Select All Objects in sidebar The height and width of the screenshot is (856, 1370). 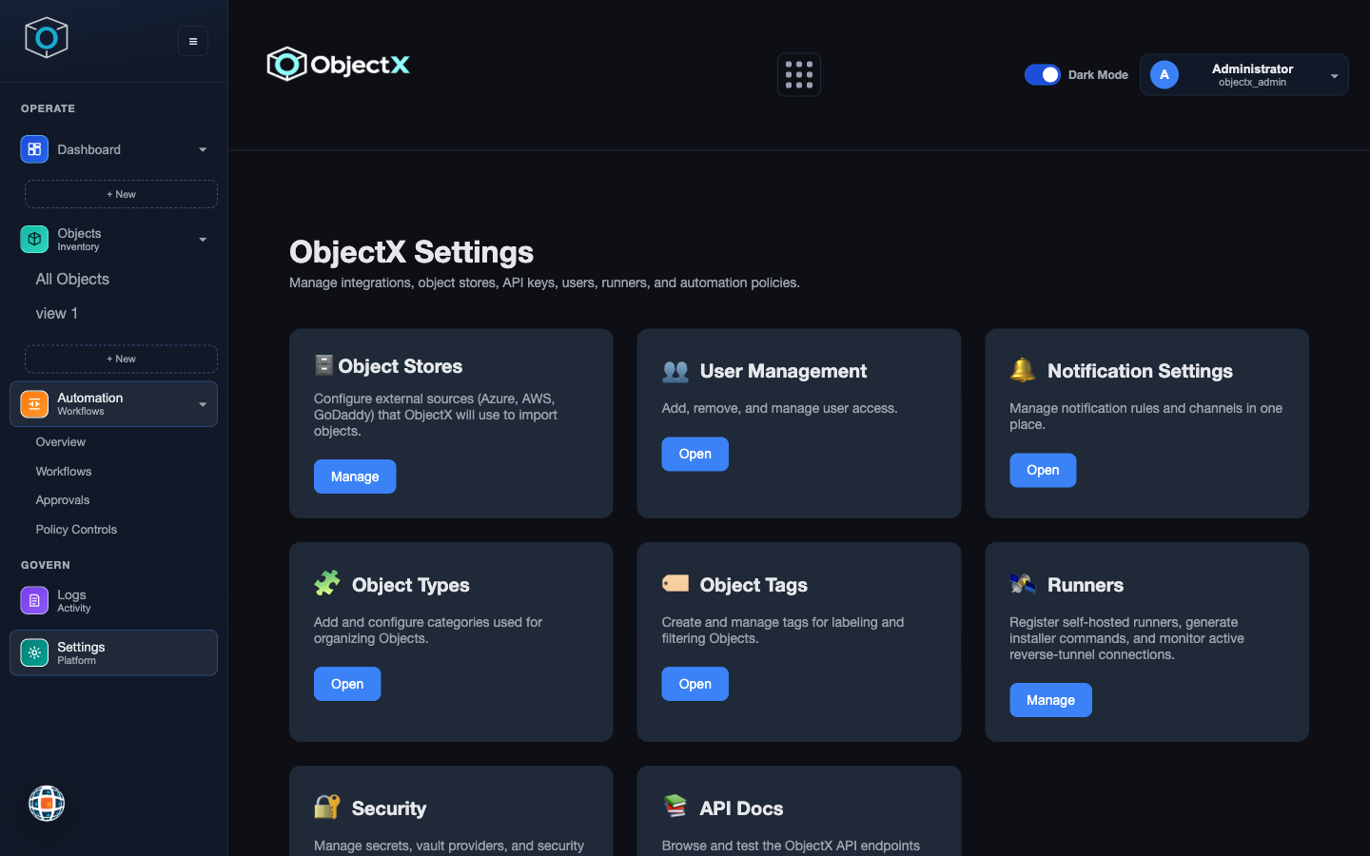pyautogui.click(x=72, y=279)
